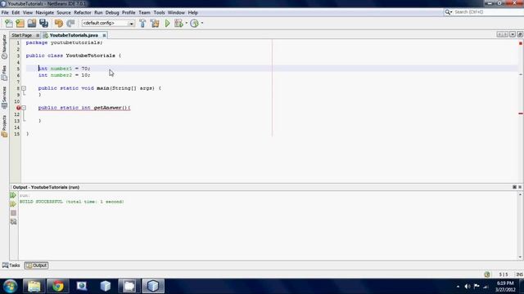This screenshot has width=524, height=294.
Task: Click the error marker on line 11
Action: click(18, 108)
